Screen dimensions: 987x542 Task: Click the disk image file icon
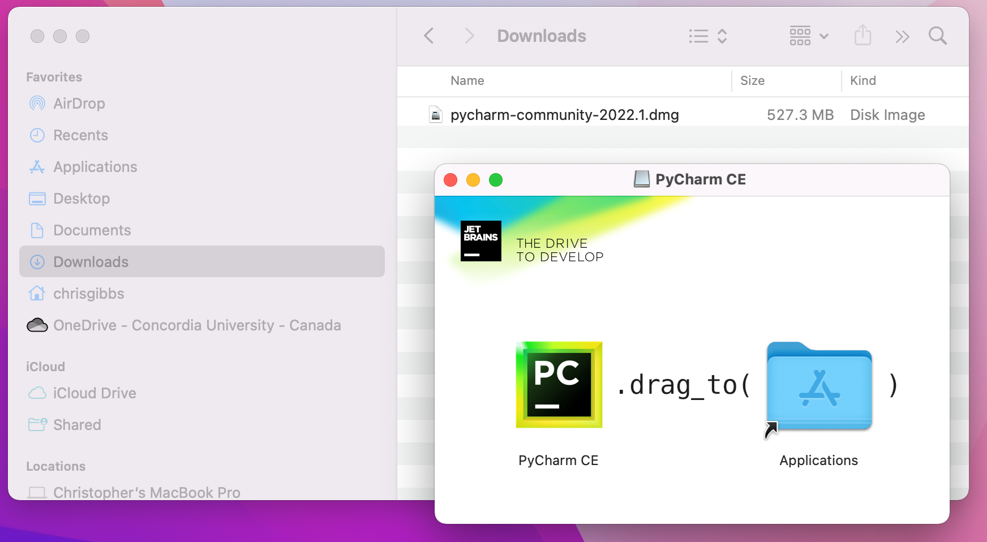click(x=435, y=115)
